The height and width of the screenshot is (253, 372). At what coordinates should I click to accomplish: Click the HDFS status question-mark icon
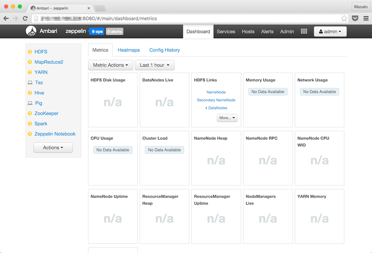tap(30, 52)
